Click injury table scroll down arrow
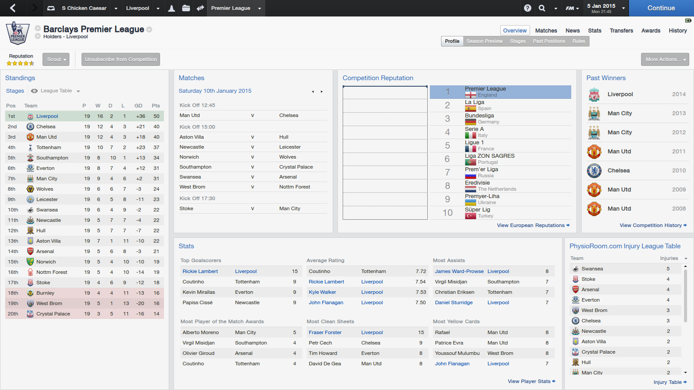This screenshot has width=694, height=390. (685, 373)
